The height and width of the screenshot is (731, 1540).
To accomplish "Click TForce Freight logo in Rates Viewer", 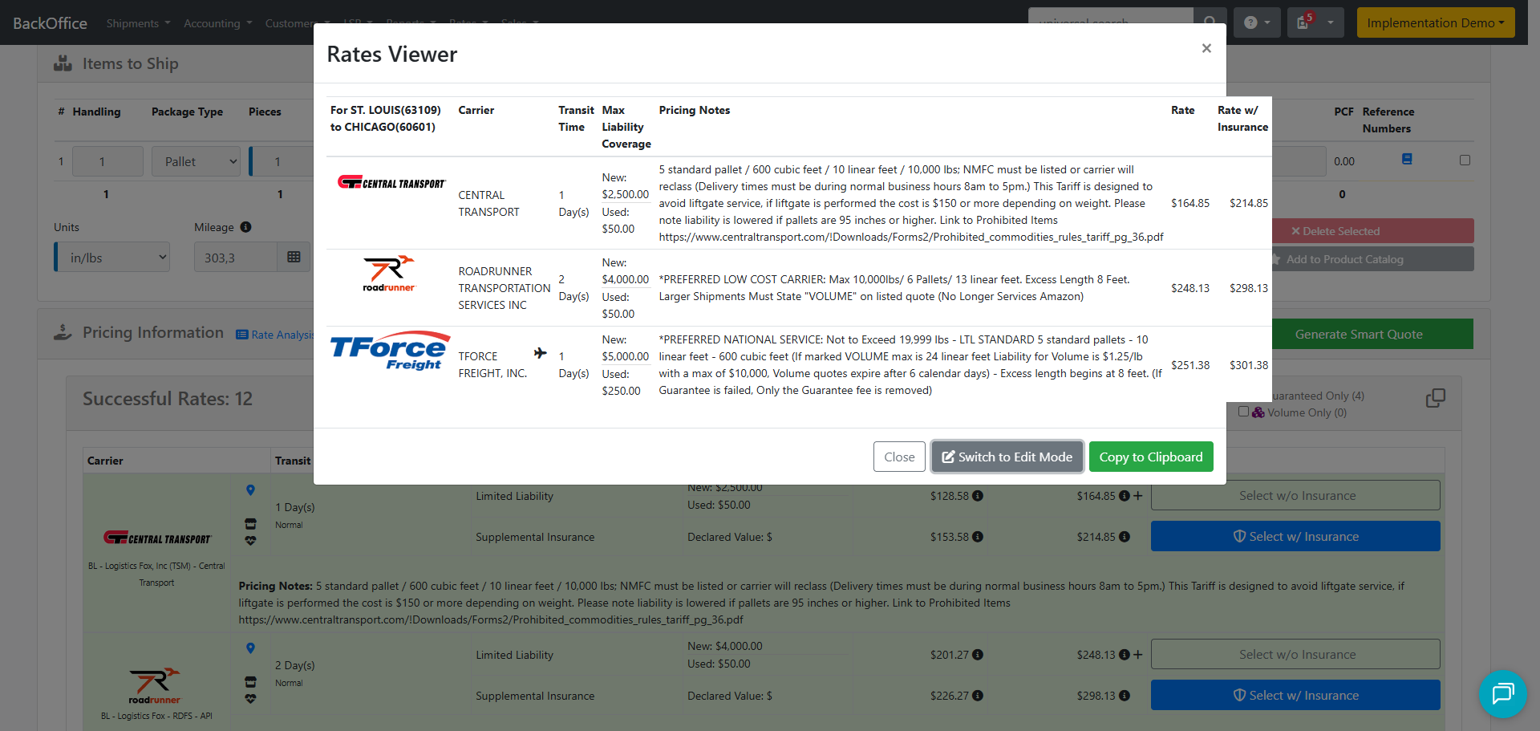I will pyautogui.click(x=391, y=351).
